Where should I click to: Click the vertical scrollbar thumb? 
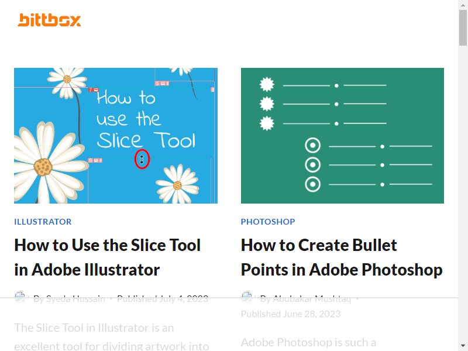pos(463,27)
